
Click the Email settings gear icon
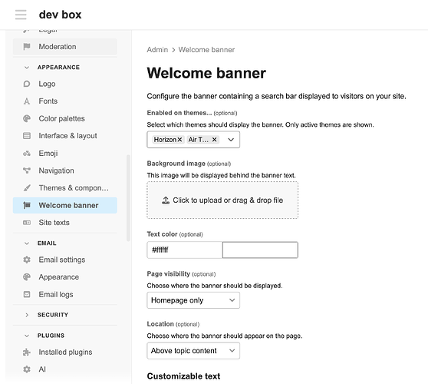coord(27,260)
